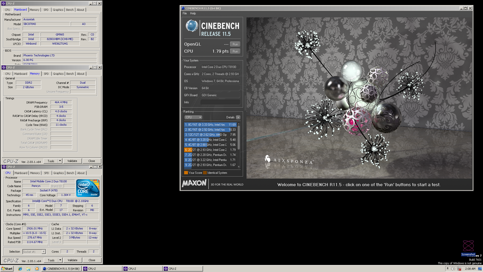
Task: Open the network status tray icon
Action: point(459,269)
